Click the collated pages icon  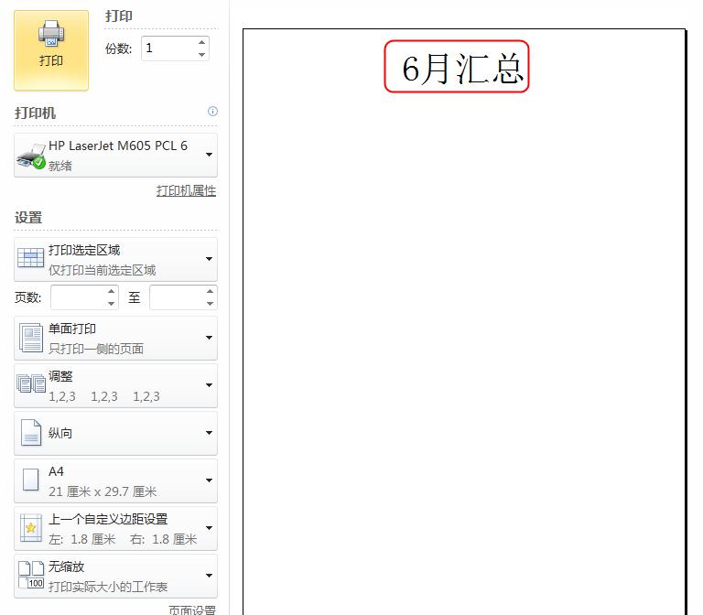point(31,383)
